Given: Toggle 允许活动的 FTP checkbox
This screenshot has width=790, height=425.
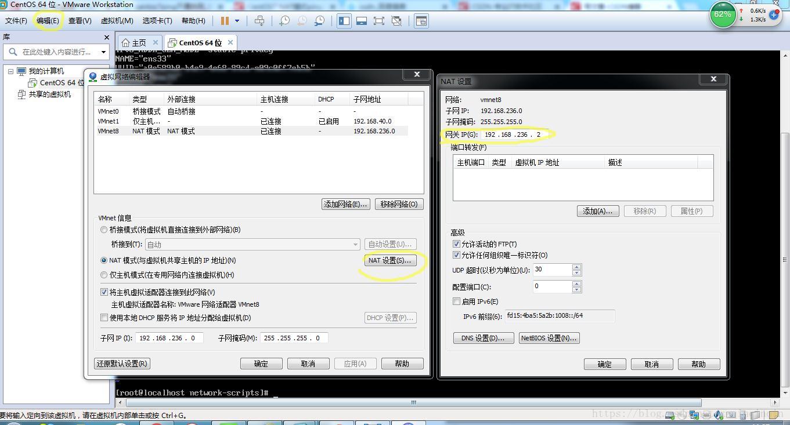Looking at the screenshot, I should 456,244.
